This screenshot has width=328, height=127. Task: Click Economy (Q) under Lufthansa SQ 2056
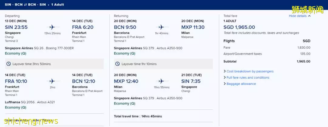(x=16, y=107)
